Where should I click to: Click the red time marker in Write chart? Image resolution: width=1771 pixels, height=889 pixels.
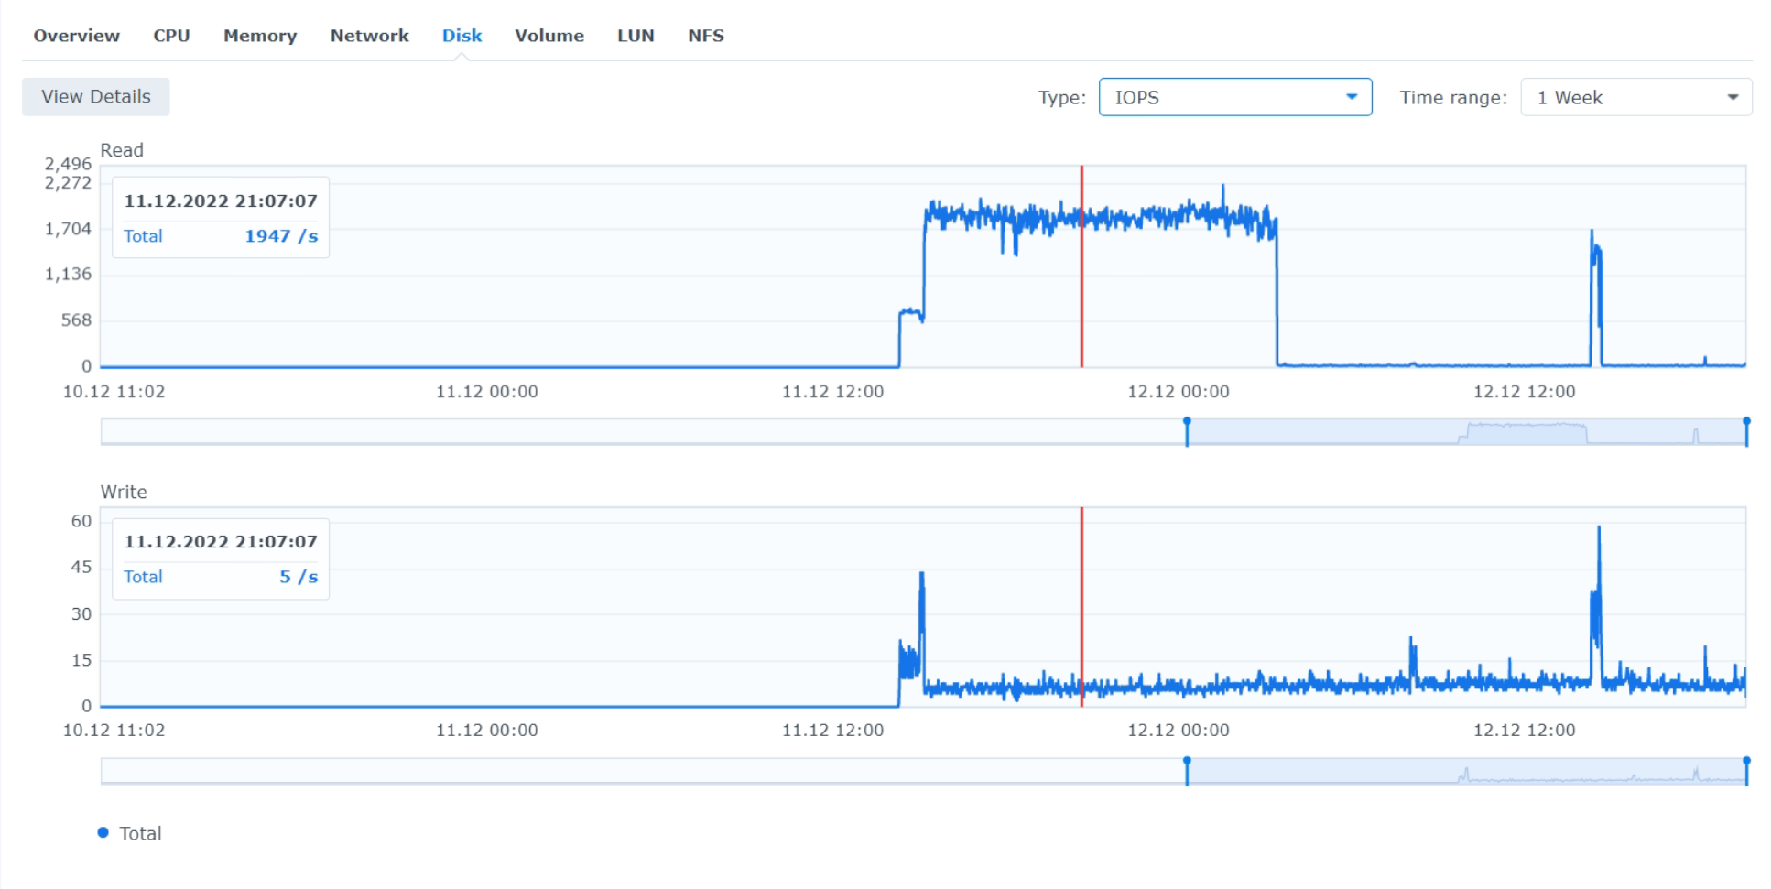(1081, 607)
